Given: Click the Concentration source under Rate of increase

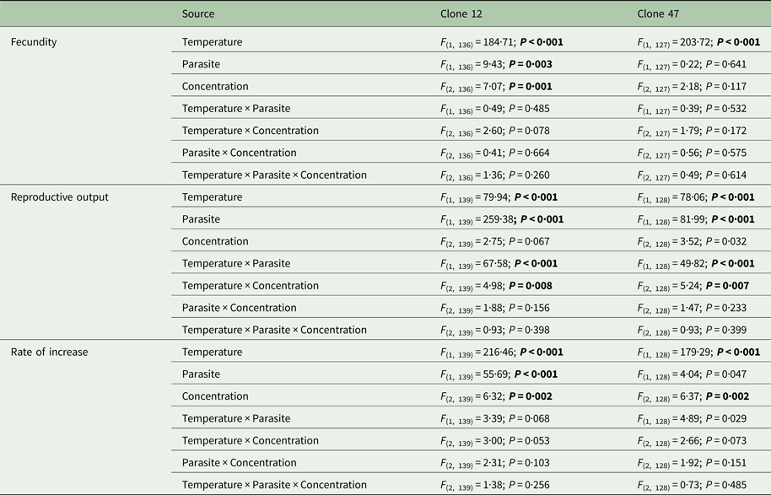Looking at the screenshot, I should click(215, 396).
